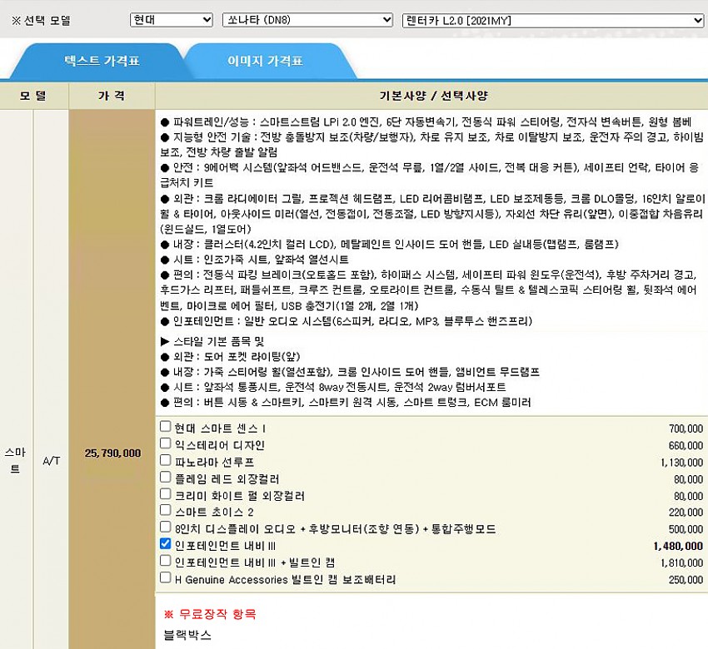Open the 현대 manufacturer dropdown
The width and height of the screenshot is (708, 649).
click(x=172, y=20)
